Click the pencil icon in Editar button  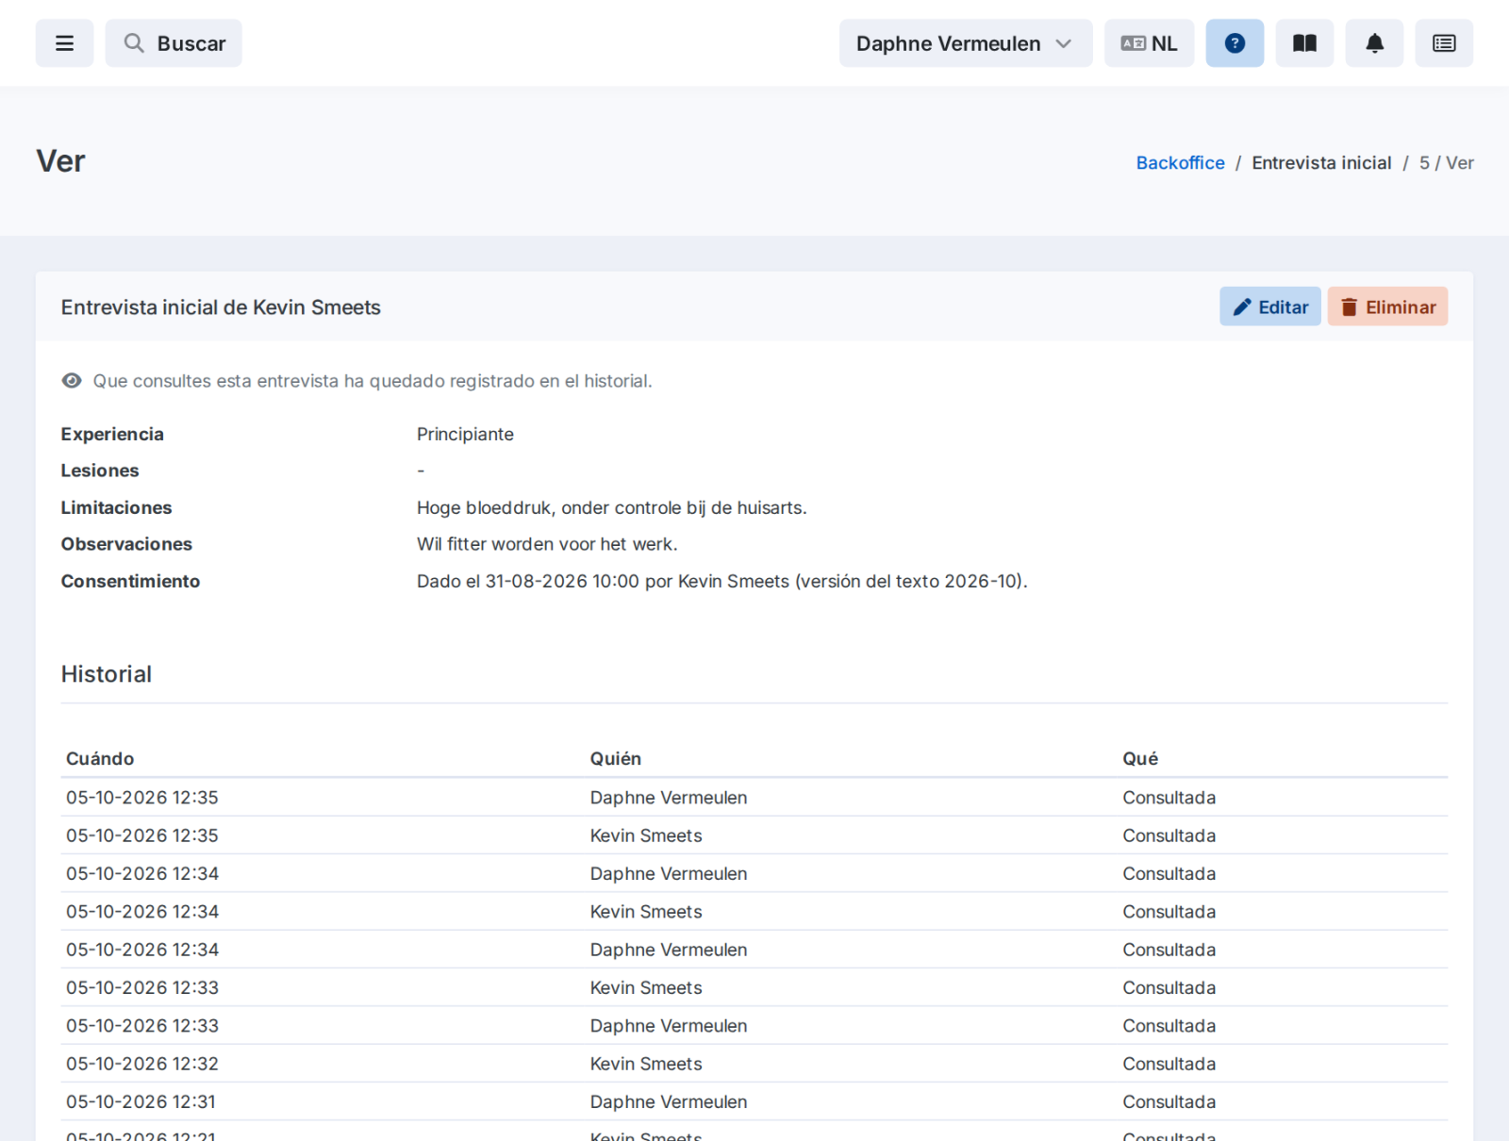point(1242,307)
